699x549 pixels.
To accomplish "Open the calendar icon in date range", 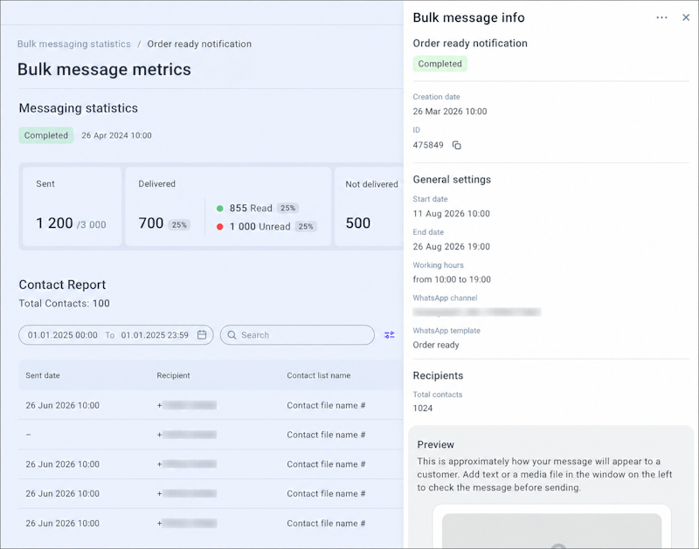I will click(x=202, y=335).
